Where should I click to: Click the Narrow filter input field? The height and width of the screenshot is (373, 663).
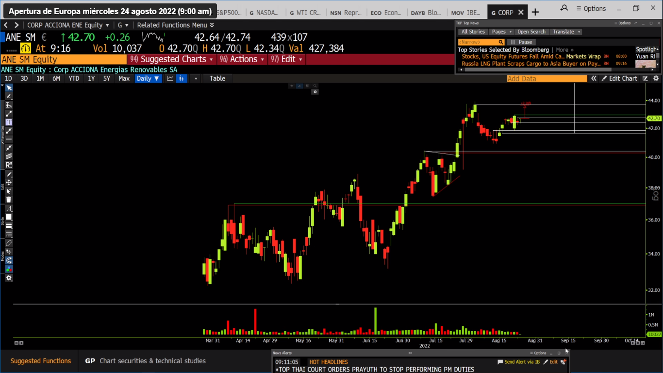point(478,42)
